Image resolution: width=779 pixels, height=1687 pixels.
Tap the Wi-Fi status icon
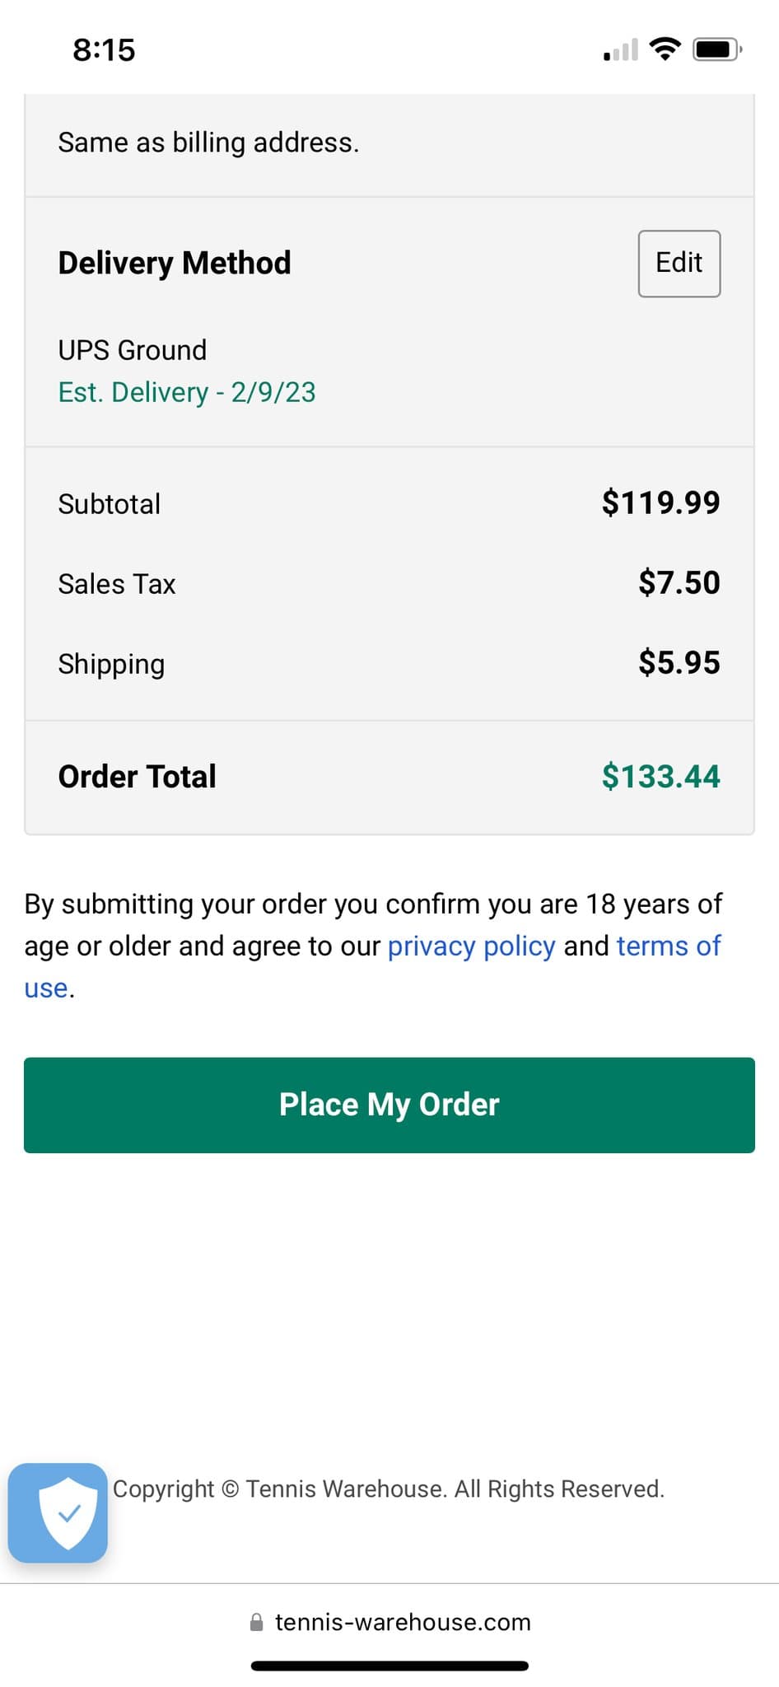(x=665, y=49)
